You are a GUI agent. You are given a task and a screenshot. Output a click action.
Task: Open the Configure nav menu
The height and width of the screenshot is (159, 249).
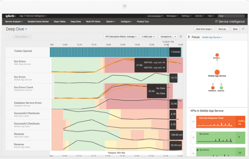(x=126, y=21)
